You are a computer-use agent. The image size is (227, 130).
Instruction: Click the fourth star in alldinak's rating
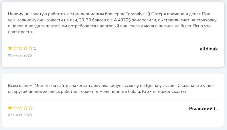26,48
